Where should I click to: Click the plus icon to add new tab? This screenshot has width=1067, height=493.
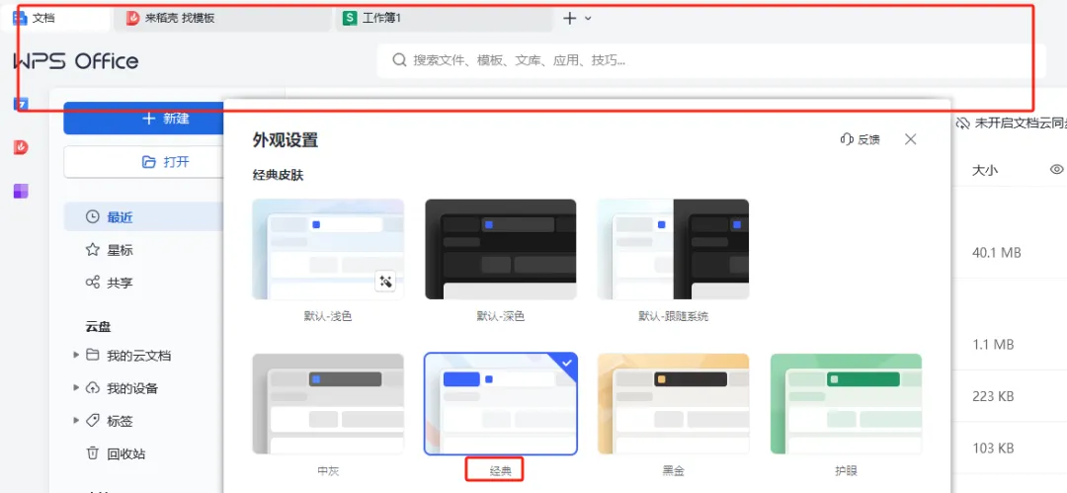tap(570, 19)
